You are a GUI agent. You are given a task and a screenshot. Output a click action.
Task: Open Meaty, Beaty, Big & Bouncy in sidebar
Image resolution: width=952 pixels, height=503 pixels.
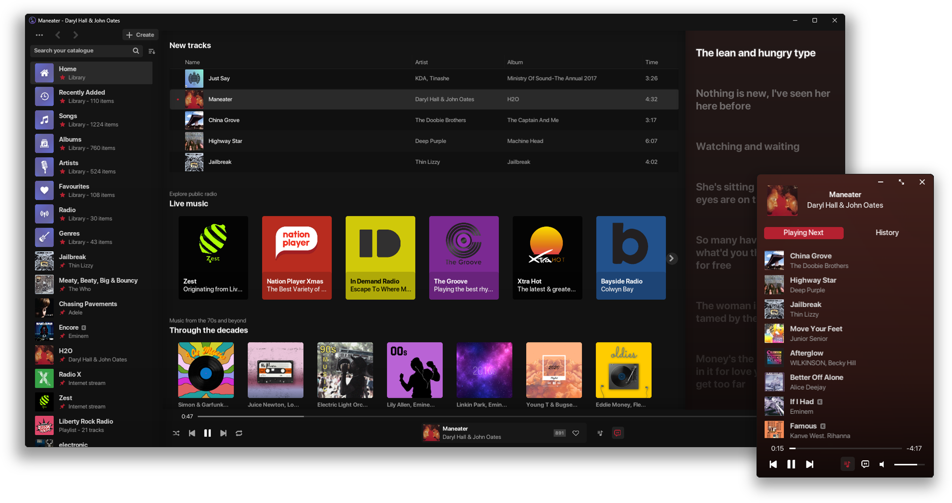pos(91,285)
